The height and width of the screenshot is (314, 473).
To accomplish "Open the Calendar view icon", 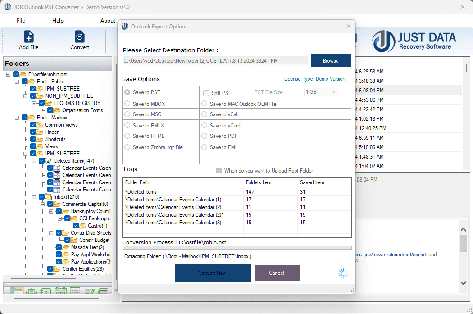I will [x=60, y=291].
